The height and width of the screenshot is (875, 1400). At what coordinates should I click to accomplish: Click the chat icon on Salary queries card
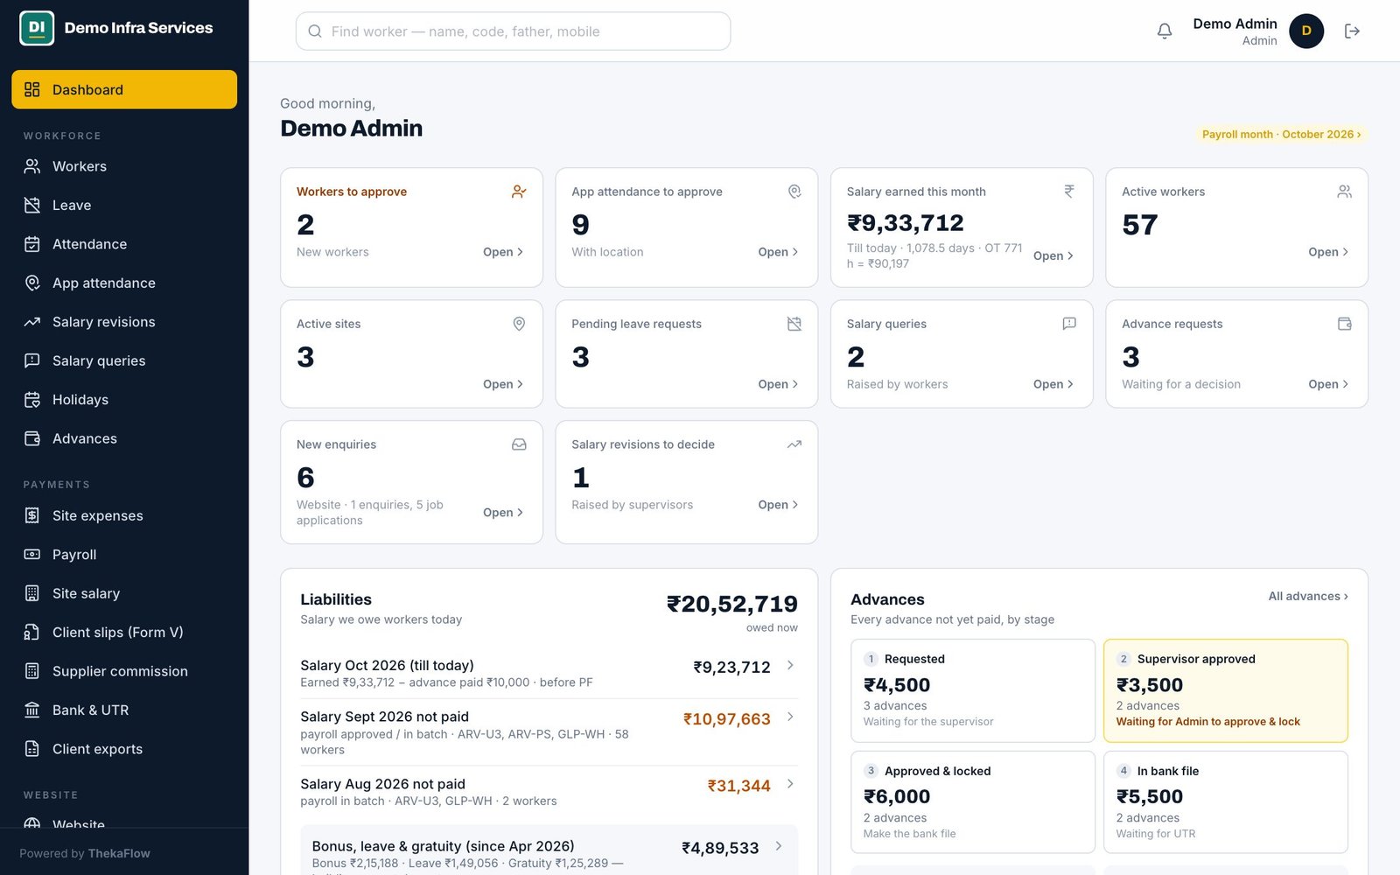pyautogui.click(x=1069, y=324)
